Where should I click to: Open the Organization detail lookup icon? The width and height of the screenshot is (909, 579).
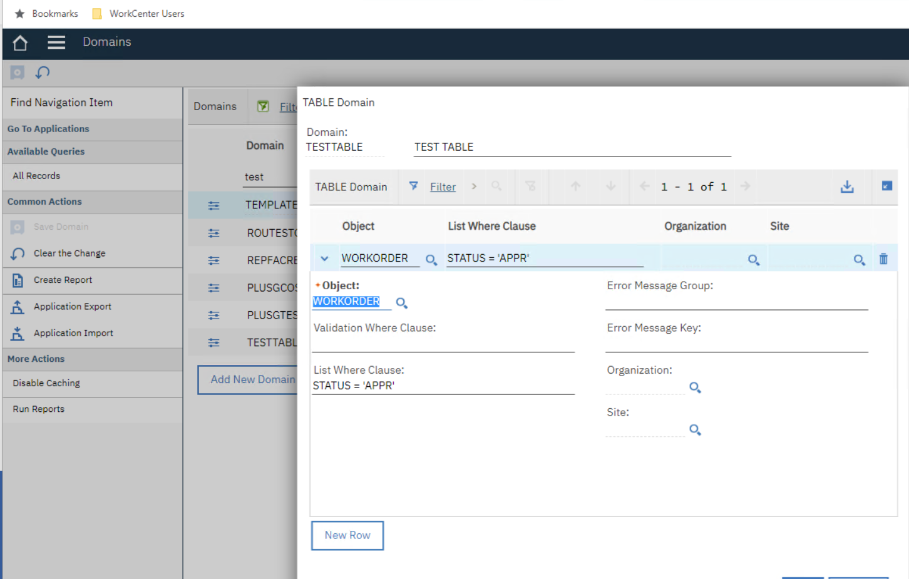pyautogui.click(x=695, y=387)
